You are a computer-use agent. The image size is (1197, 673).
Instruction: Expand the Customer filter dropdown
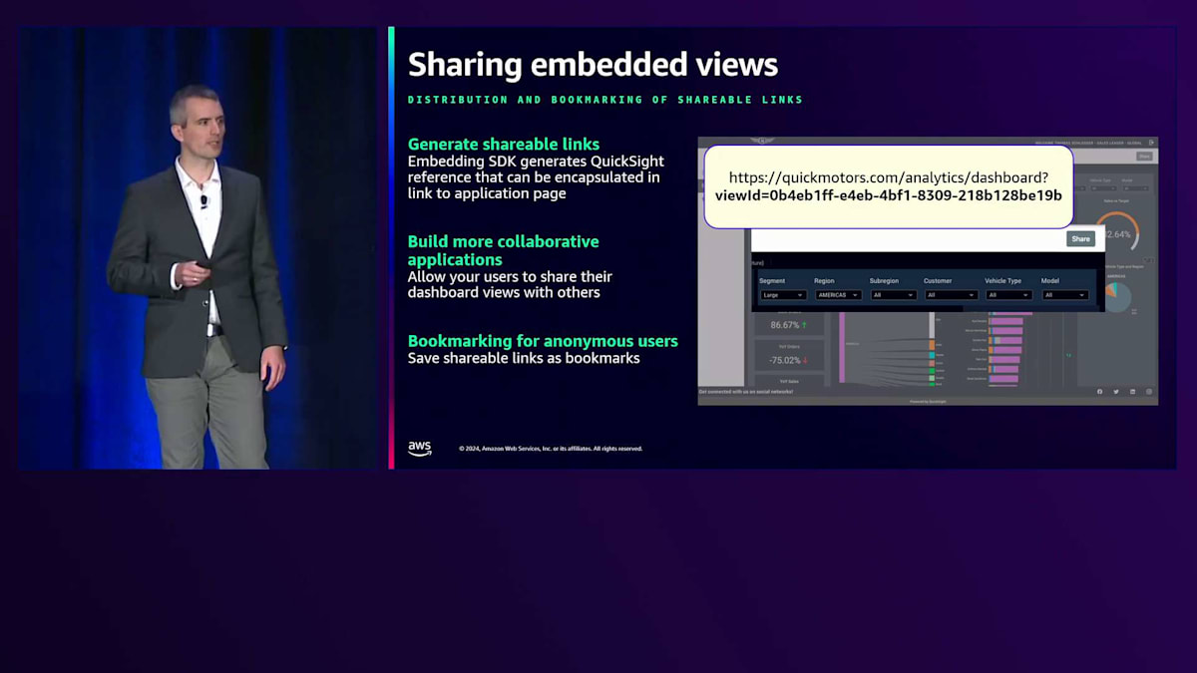click(x=951, y=295)
